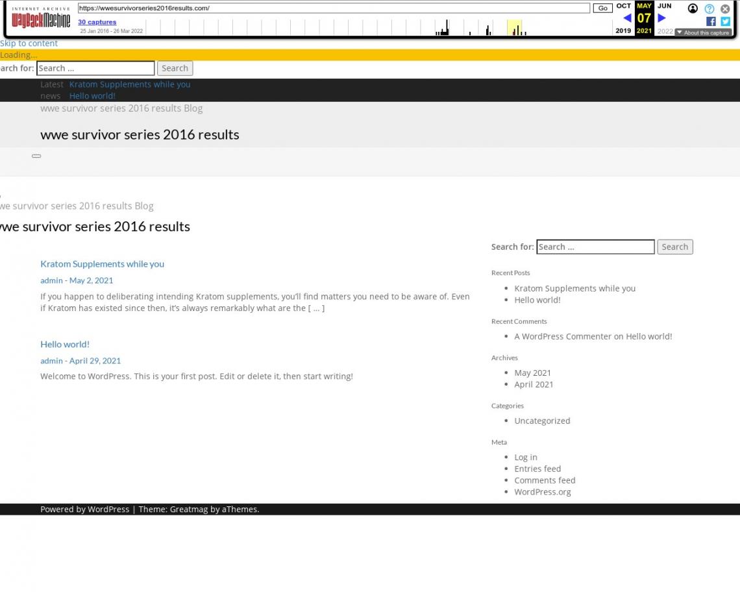
Task: Open the Uncategorized category
Action: point(542,421)
